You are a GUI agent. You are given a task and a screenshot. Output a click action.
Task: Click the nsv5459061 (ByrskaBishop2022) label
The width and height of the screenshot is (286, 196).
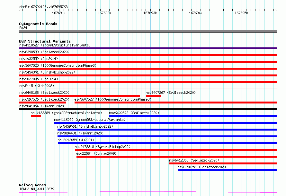coord(85,126)
